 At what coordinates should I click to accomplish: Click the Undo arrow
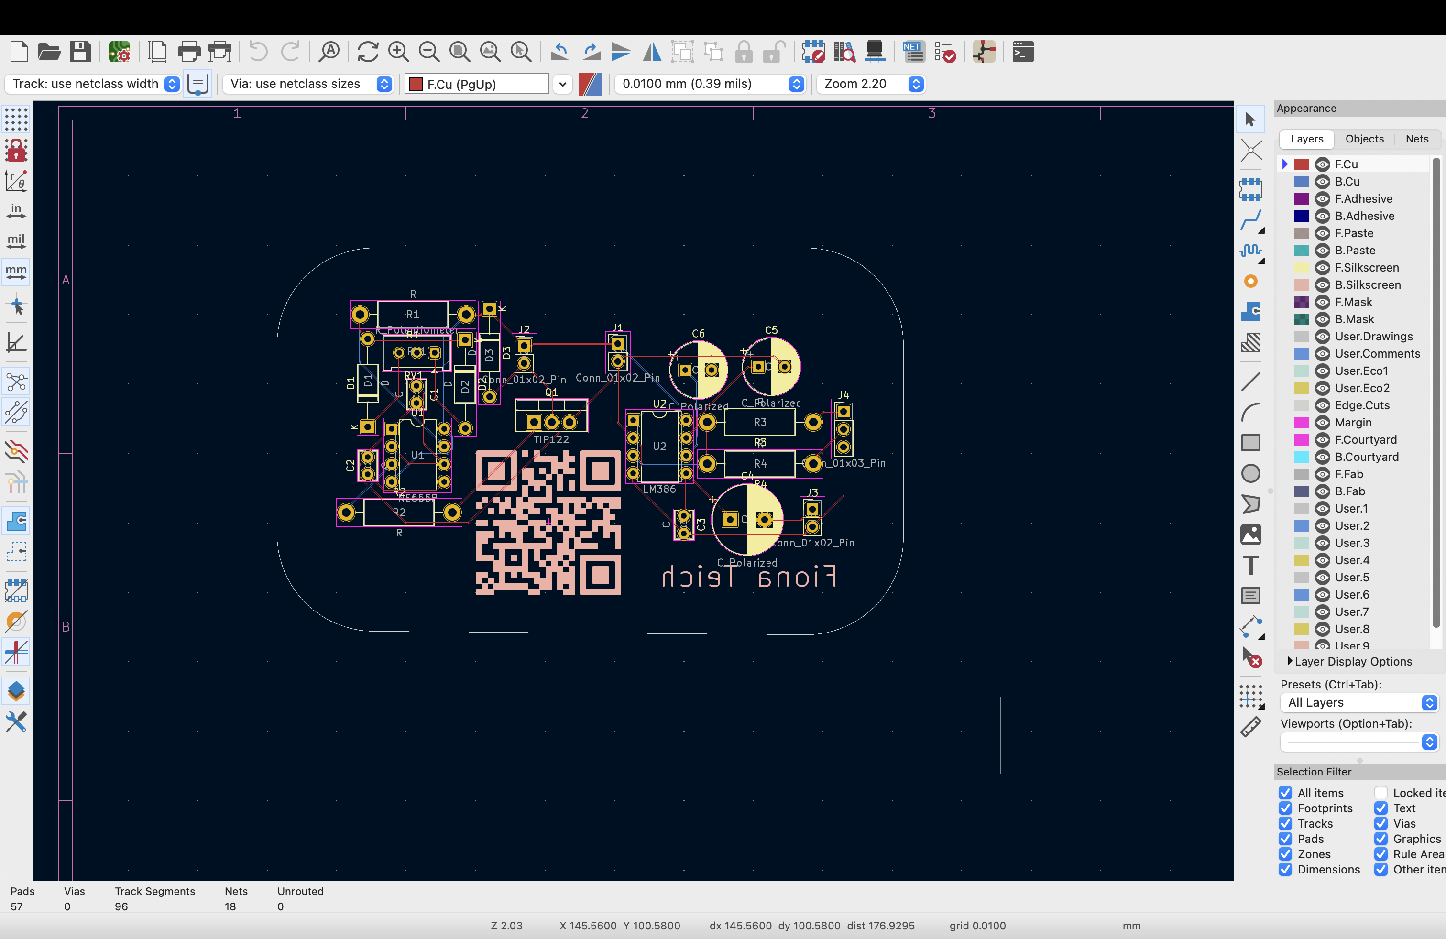point(258,52)
